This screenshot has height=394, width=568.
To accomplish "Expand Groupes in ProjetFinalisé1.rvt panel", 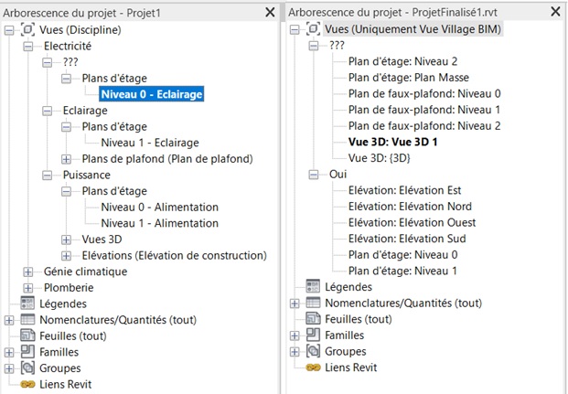I will [x=295, y=352].
